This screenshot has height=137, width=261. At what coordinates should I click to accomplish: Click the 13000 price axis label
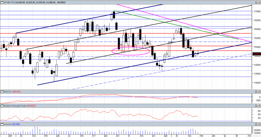(257, 83)
